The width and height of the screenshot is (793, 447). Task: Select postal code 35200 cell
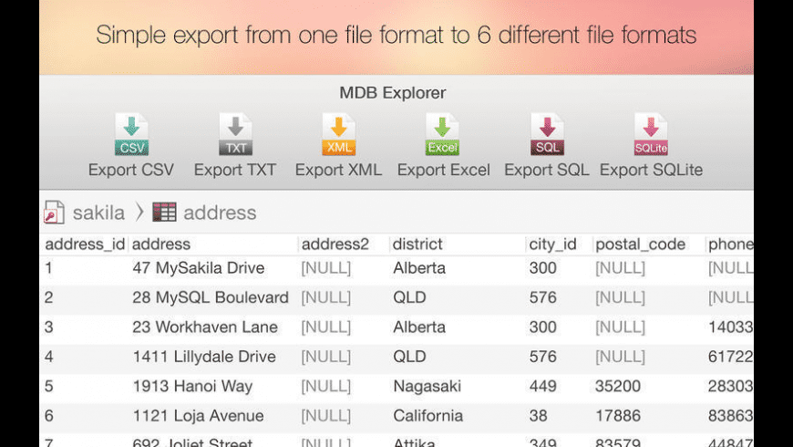[617, 386]
